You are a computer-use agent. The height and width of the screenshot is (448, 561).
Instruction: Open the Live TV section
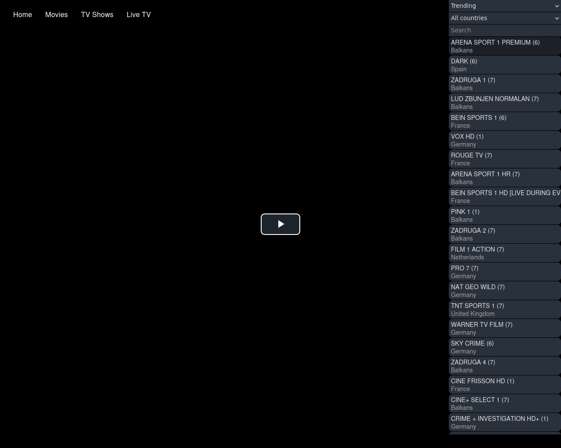click(x=138, y=14)
